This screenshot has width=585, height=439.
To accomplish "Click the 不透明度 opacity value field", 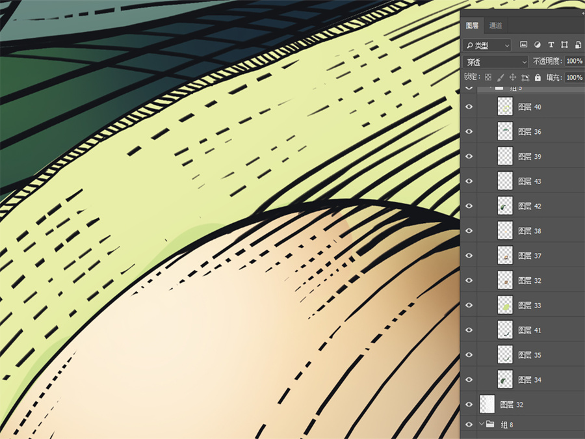I will click(575, 61).
